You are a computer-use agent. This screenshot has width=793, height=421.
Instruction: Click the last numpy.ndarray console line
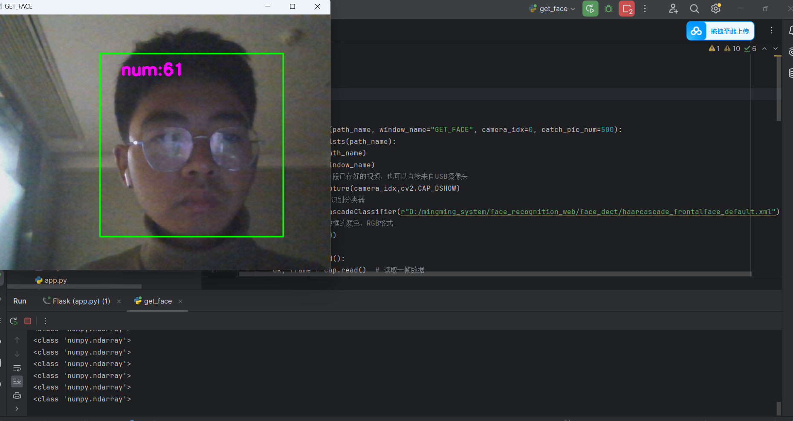pyautogui.click(x=82, y=399)
